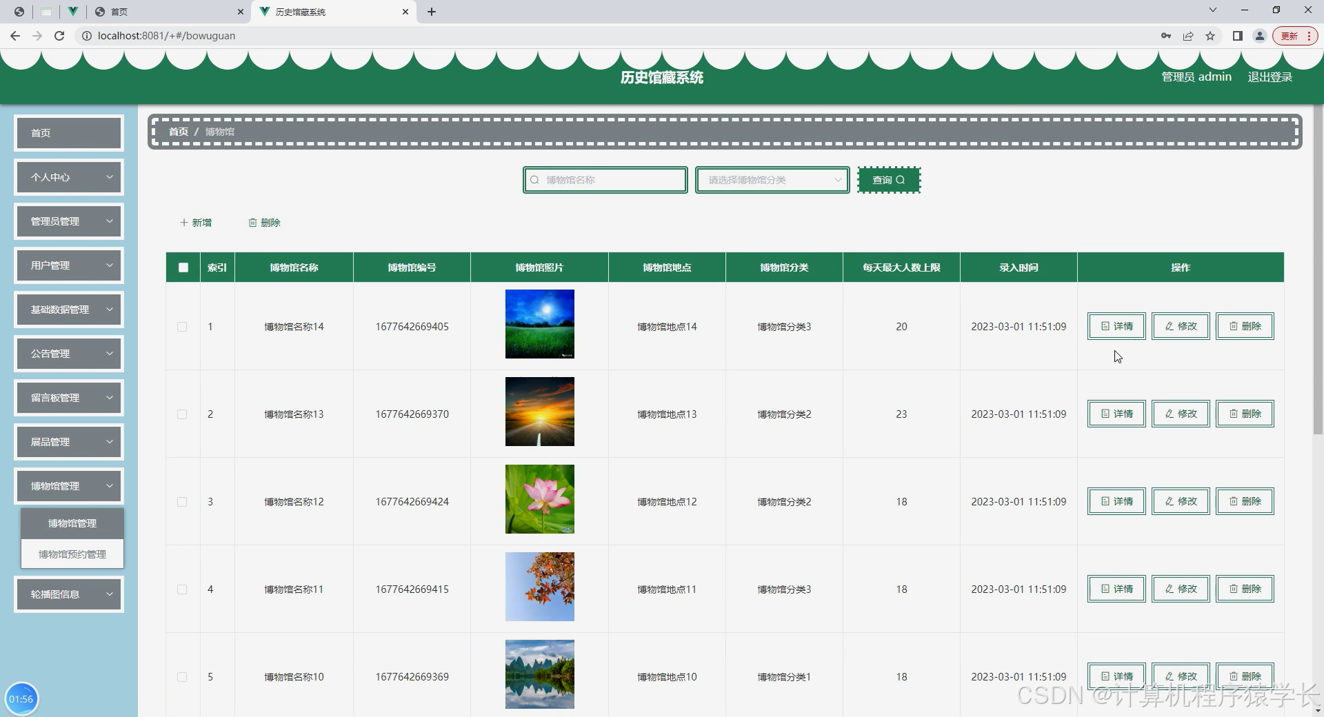This screenshot has height=717, width=1324.
Task: Click 首页 breadcrumb link
Action: coord(179,132)
